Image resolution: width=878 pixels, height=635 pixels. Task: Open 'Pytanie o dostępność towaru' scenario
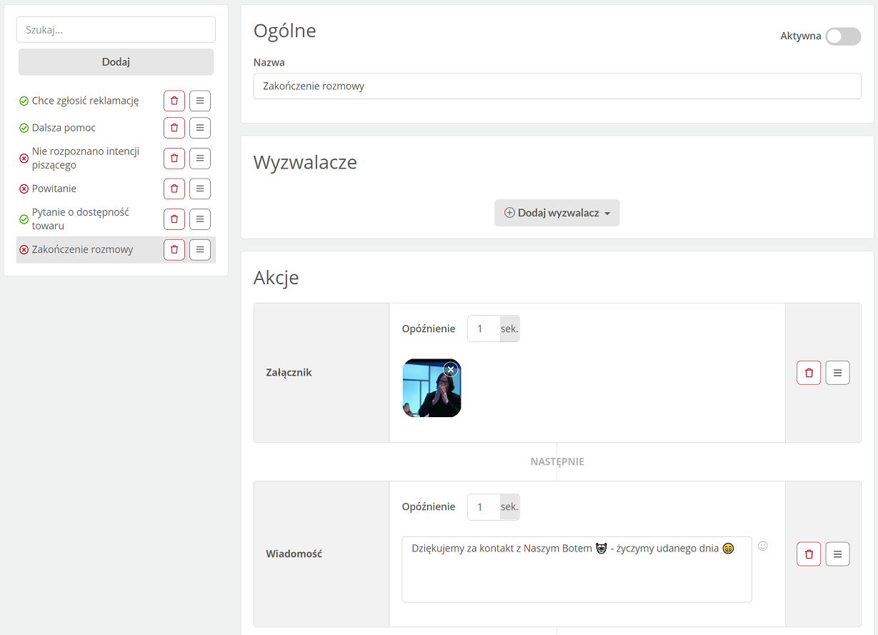coord(81,219)
